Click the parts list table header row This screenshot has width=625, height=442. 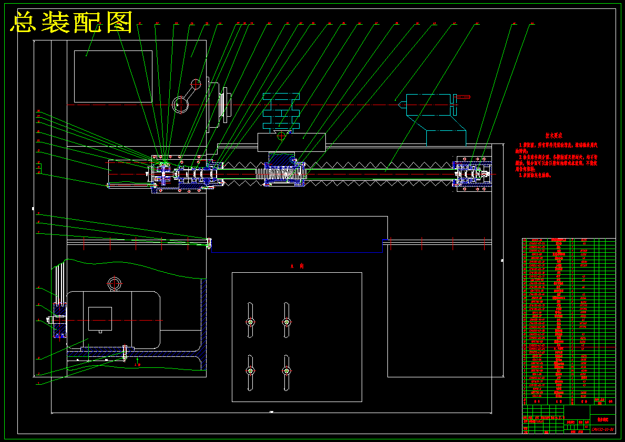(x=569, y=400)
